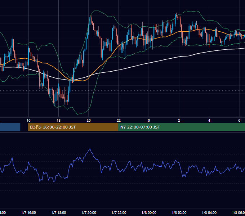The width and height of the screenshot is (245, 216).
Task: Click the 6 hour label on price chart axis
Action: pos(239,121)
